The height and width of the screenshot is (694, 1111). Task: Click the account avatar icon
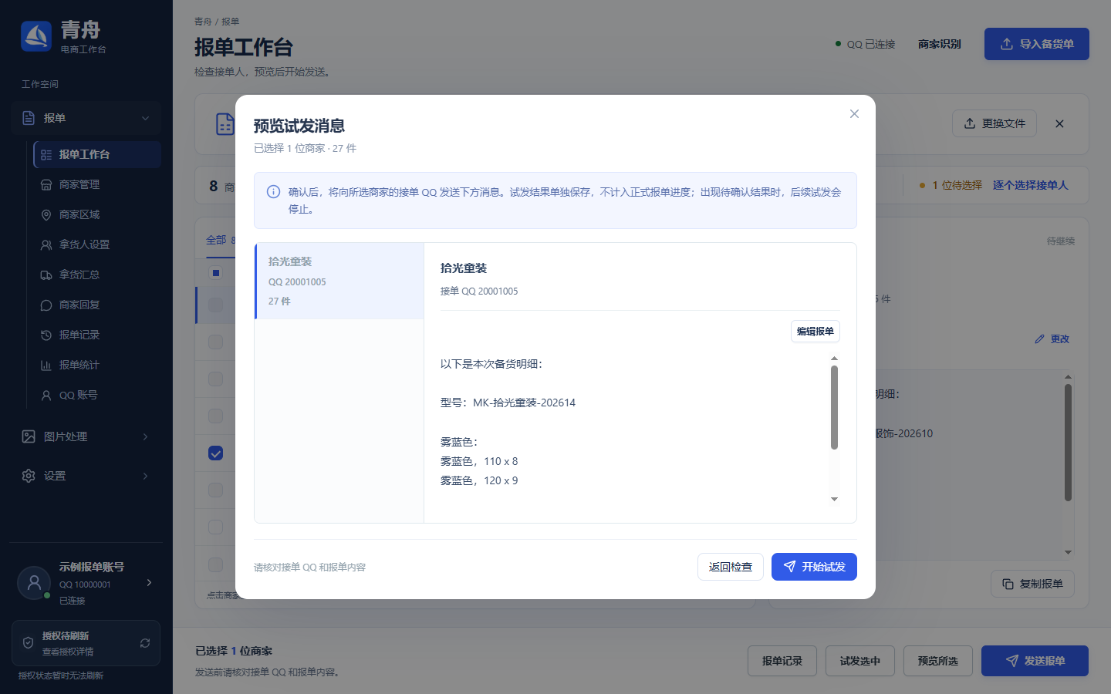click(x=34, y=583)
